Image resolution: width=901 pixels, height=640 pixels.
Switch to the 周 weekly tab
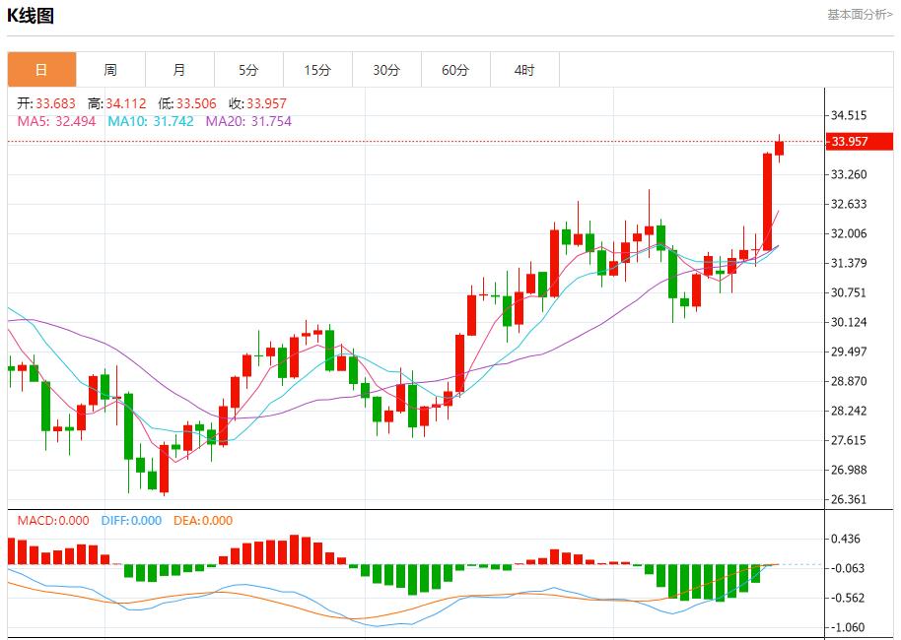(x=110, y=70)
